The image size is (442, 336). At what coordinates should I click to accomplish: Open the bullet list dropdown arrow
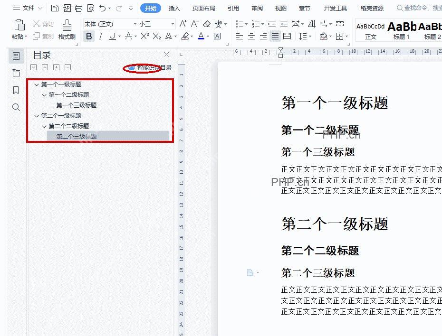(246, 24)
